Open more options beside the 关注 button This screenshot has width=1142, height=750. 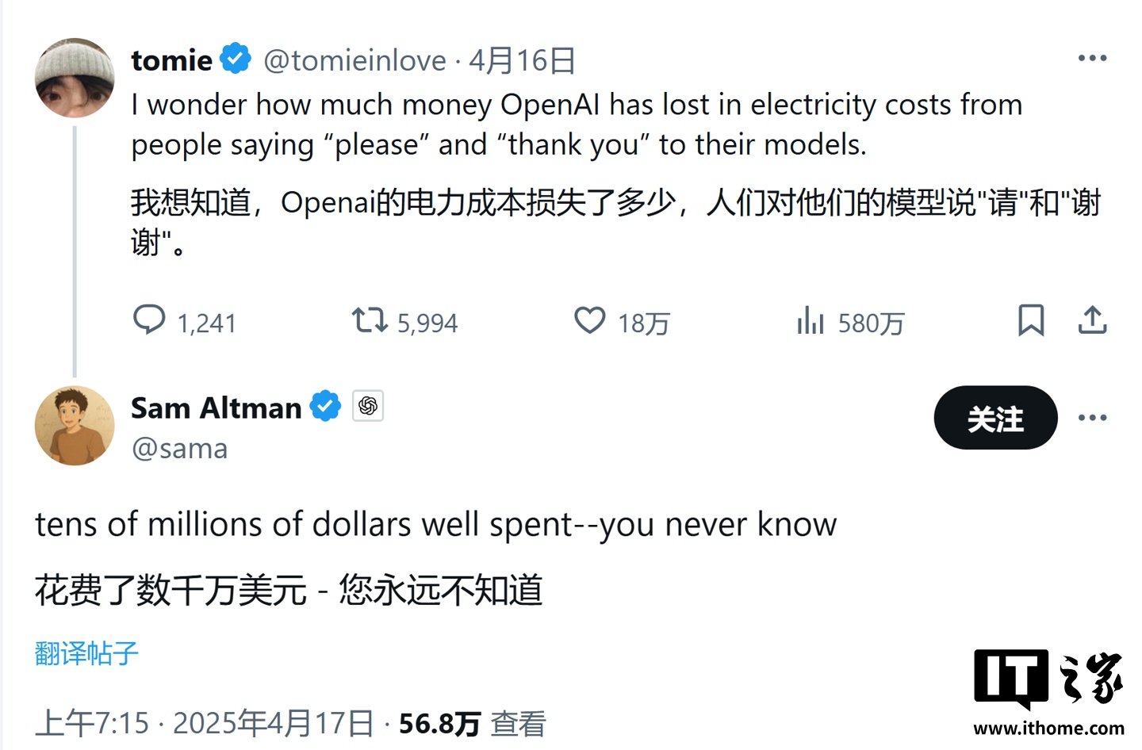pos(1092,418)
